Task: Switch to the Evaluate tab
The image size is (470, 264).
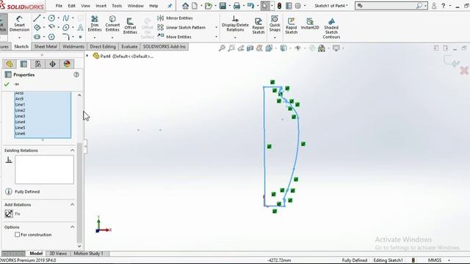Action: [x=129, y=46]
